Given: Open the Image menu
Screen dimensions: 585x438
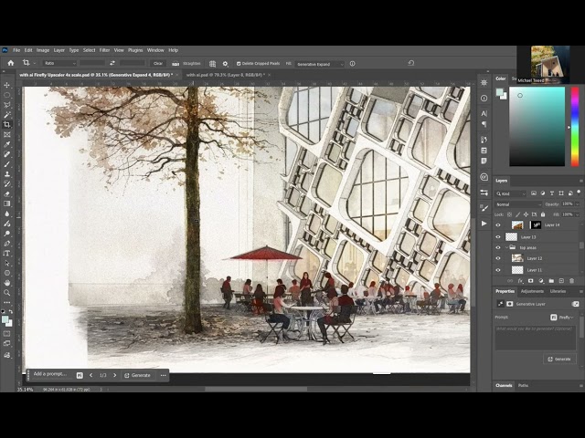Looking at the screenshot, I should pyautogui.click(x=43, y=50).
